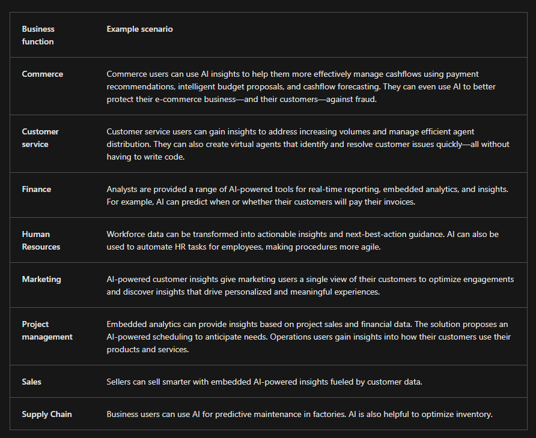Select the 'Human Resources' row label
Viewport: 536px width, 438px height.
coord(41,241)
